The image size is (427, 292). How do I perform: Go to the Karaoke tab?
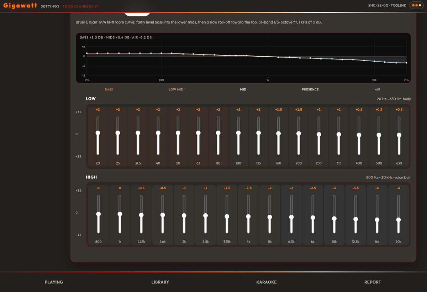pyautogui.click(x=267, y=282)
